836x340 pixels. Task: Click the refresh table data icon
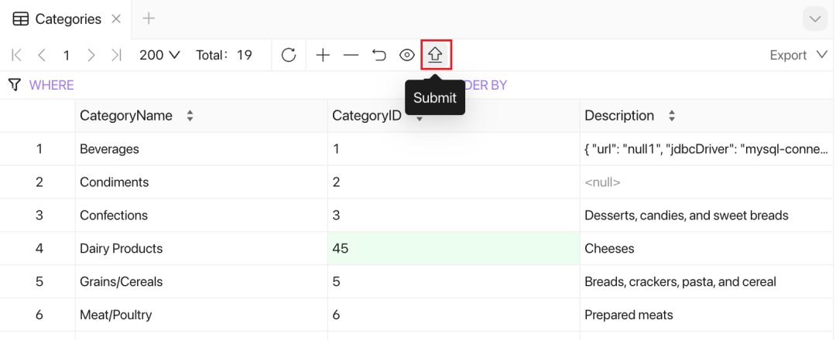coord(289,56)
